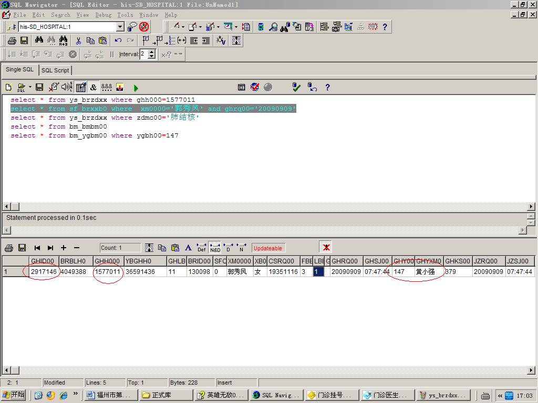538x403 pixels.
Task: Click the Replace A-to-B binoculars icon
Action: (x=63, y=40)
